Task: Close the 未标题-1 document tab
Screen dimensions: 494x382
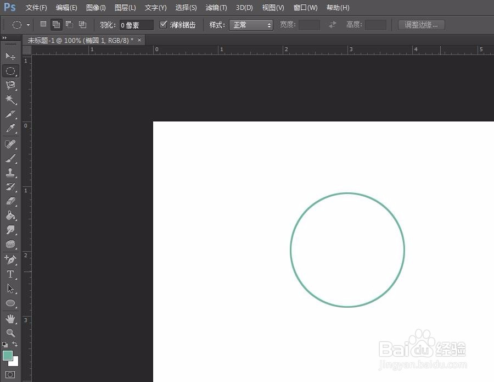Action: [x=139, y=40]
